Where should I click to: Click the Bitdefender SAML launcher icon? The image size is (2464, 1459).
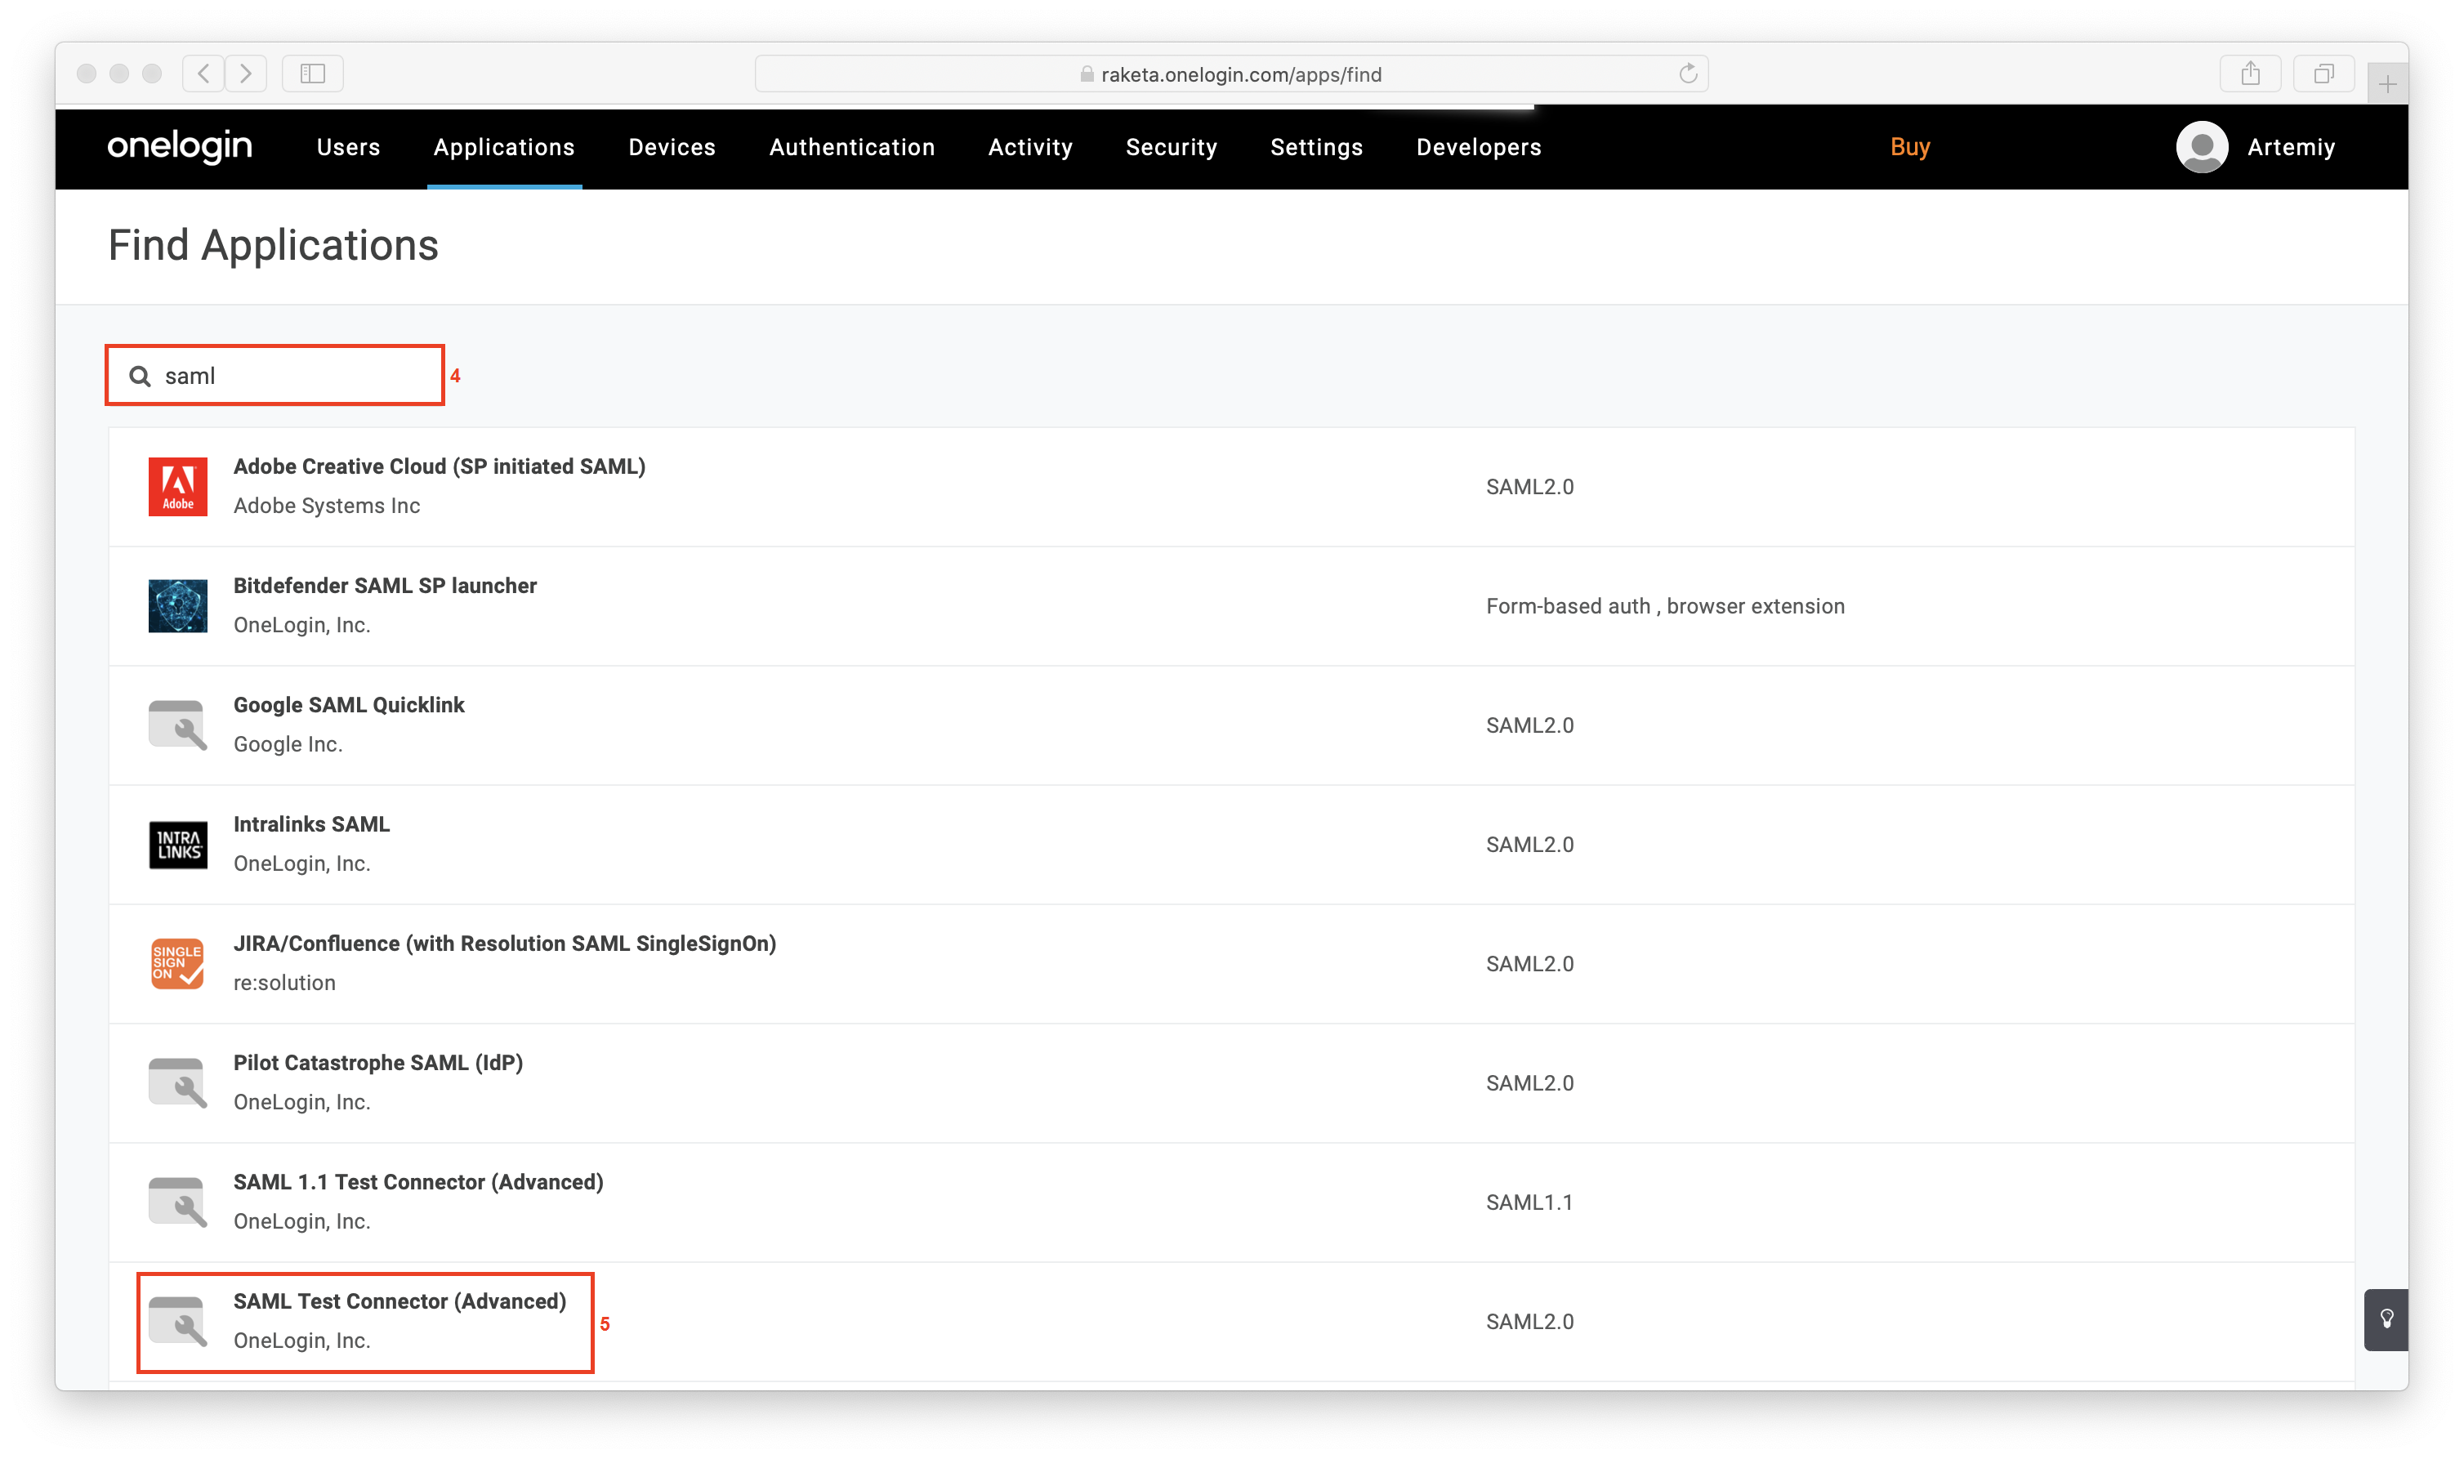point(177,605)
